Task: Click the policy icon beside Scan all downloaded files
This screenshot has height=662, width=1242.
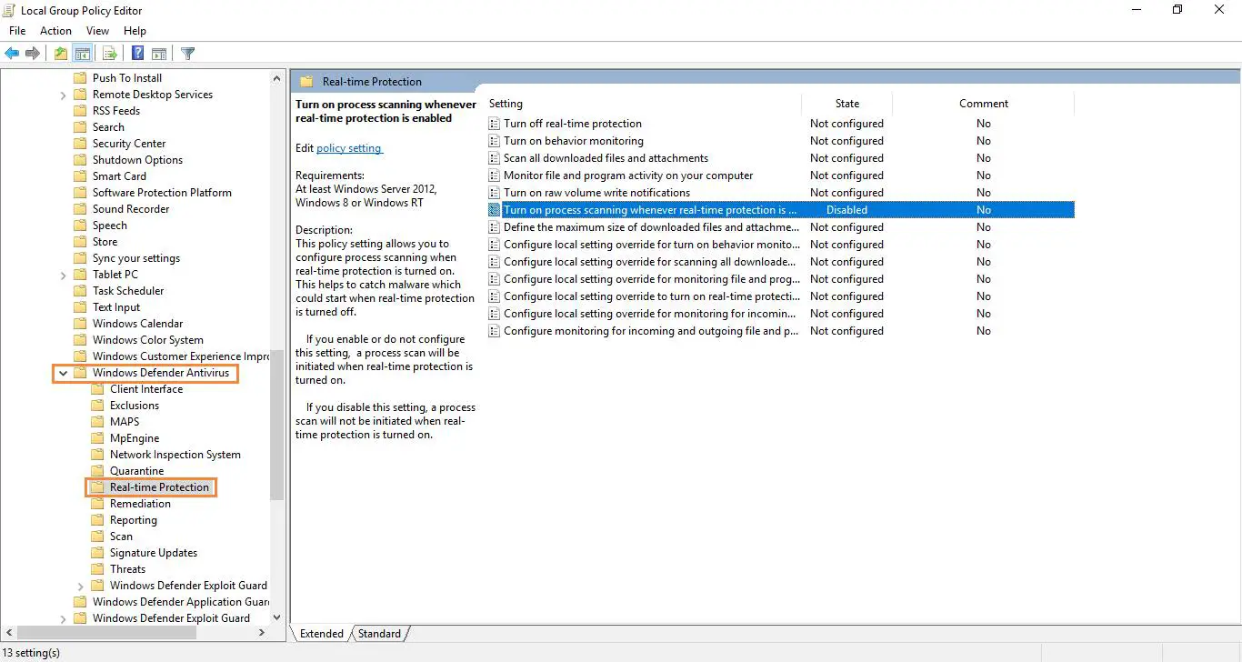Action: [495, 158]
